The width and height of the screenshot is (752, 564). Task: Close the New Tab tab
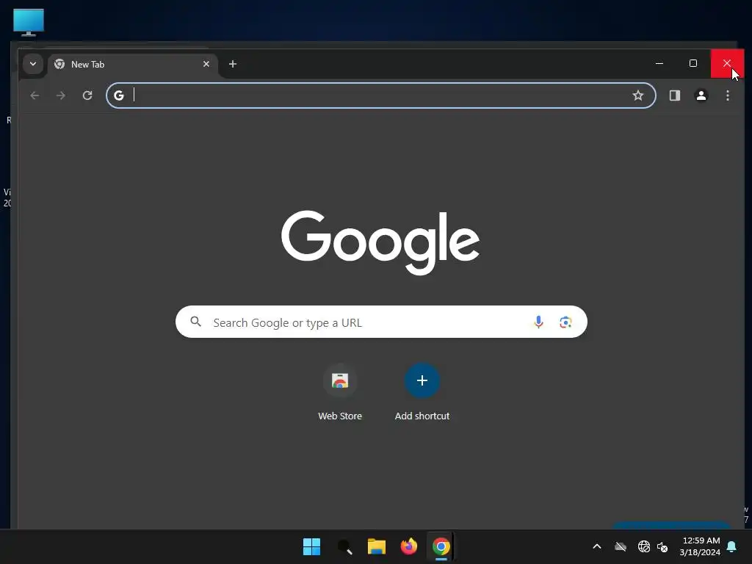(206, 64)
